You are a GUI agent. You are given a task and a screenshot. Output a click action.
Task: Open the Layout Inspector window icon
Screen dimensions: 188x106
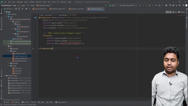tap(170, 5)
